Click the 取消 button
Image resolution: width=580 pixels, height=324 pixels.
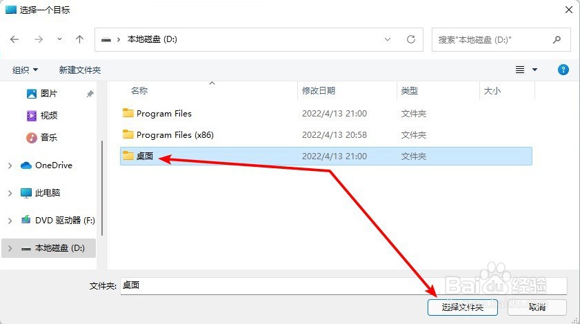[537, 307]
